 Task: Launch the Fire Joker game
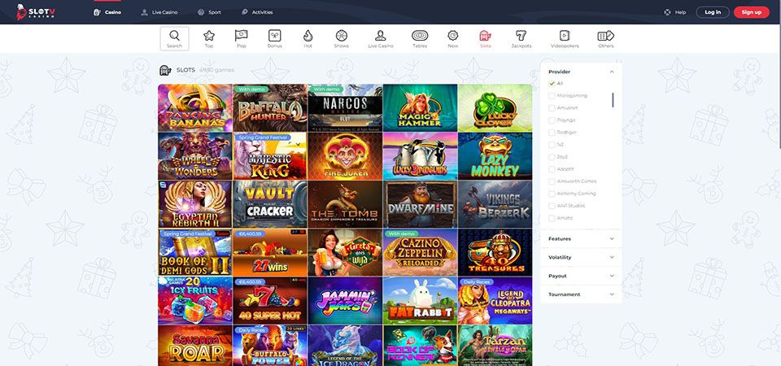point(345,156)
